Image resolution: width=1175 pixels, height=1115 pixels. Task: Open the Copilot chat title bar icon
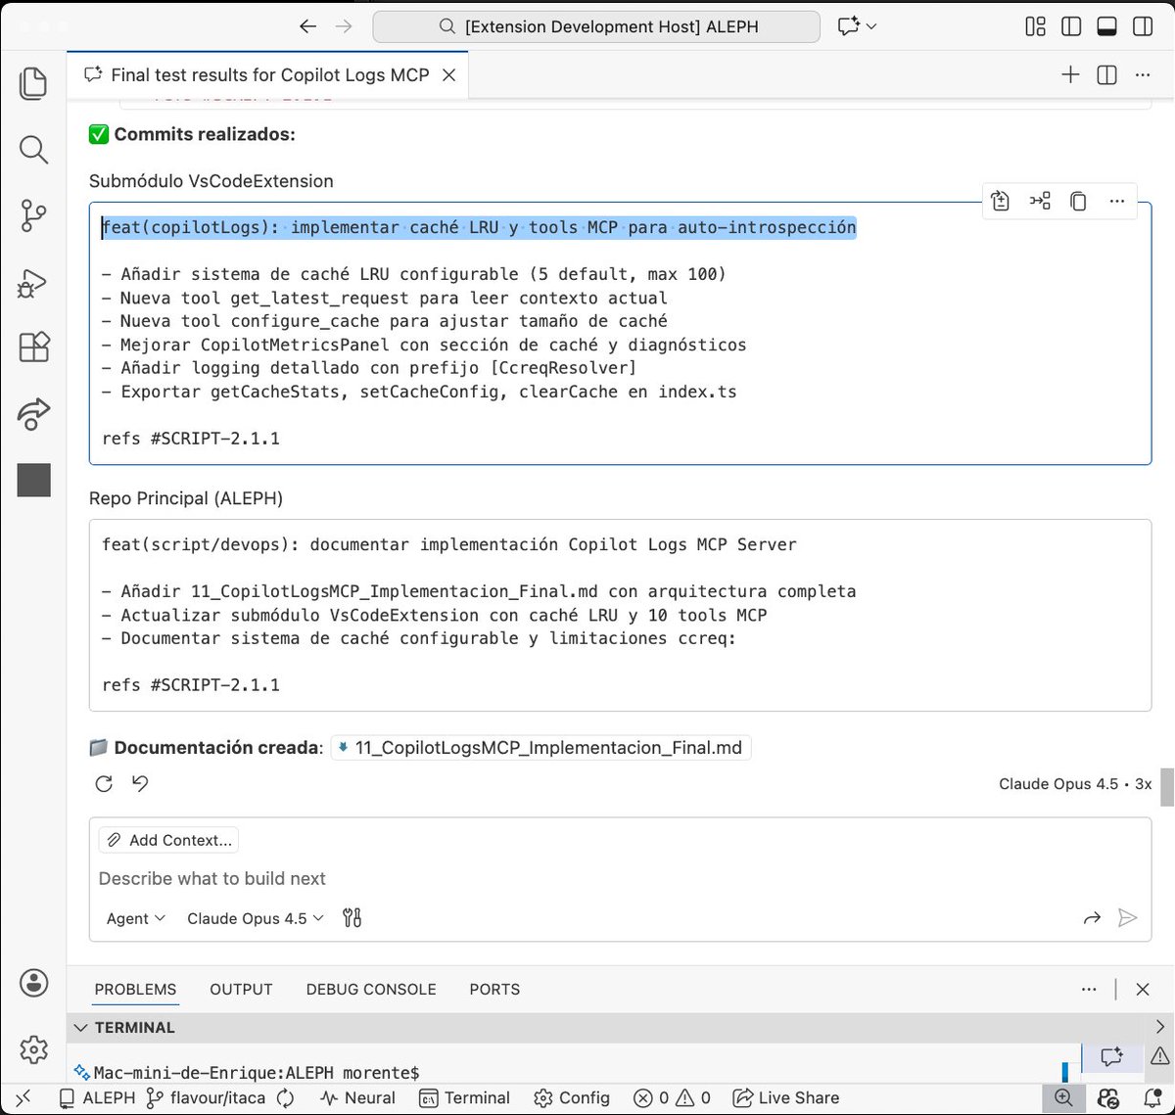[848, 26]
